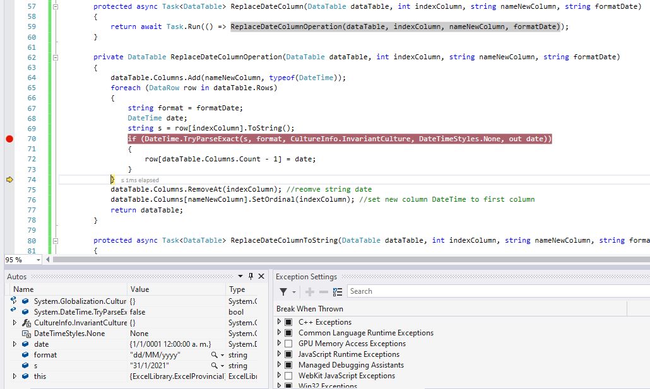Collapse the ReplaceDateColumn method at line 57
The height and width of the screenshot is (389, 650).
pyautogui.click(x=55, y=7)
